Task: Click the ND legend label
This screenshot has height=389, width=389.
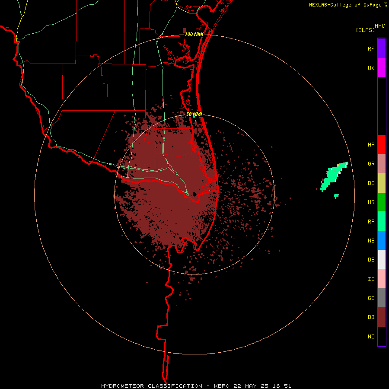Action: click(x=371, y=337)
